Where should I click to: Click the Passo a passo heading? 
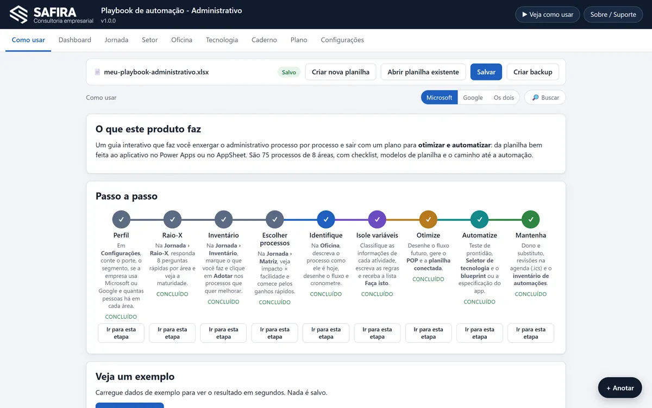click(127, 196)
